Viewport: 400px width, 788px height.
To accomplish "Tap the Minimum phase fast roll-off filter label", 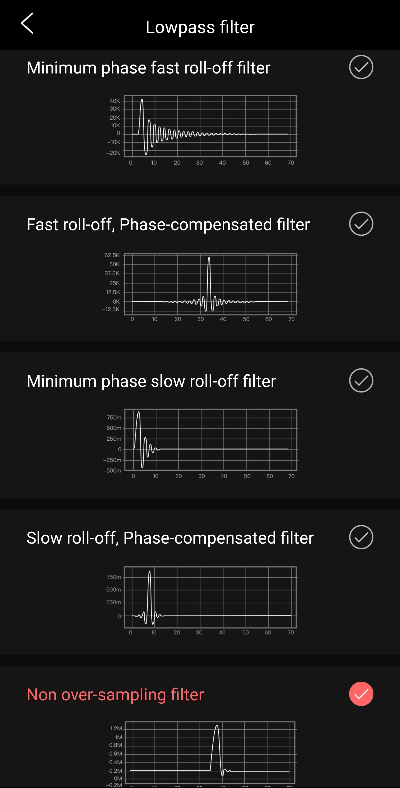I will (148, 68).
